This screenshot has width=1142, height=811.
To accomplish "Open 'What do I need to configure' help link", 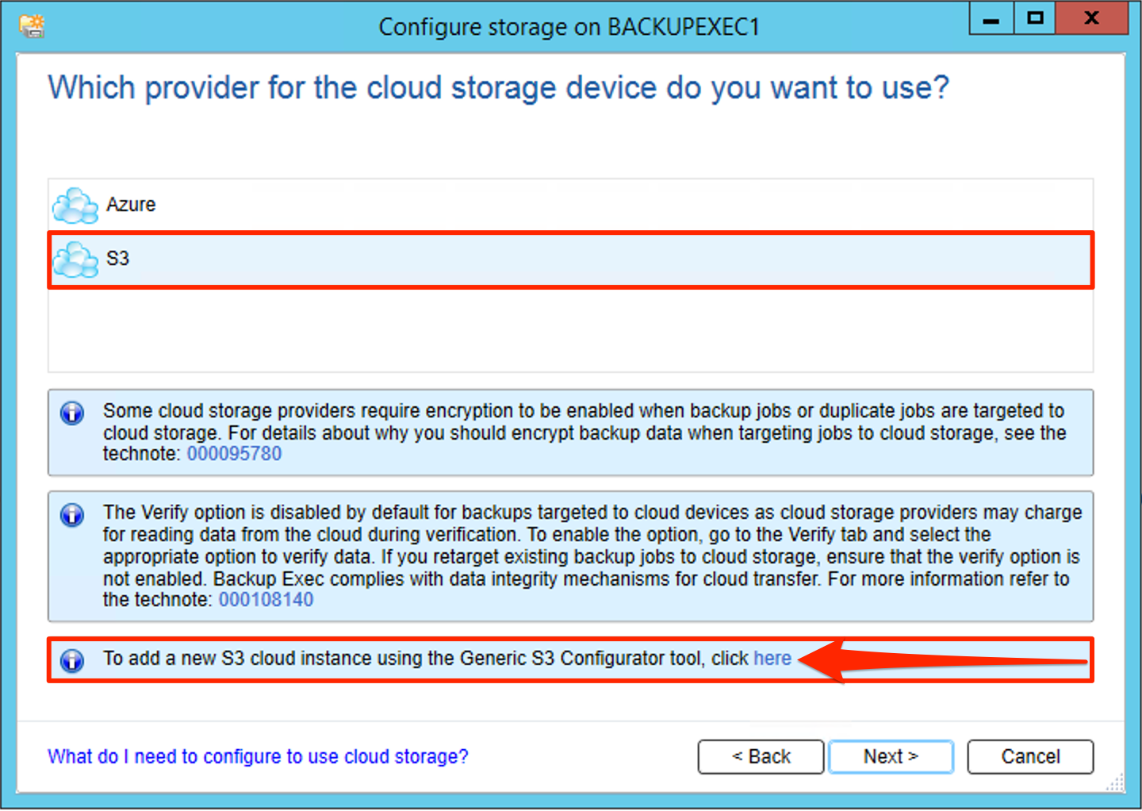I will point(258,756).
